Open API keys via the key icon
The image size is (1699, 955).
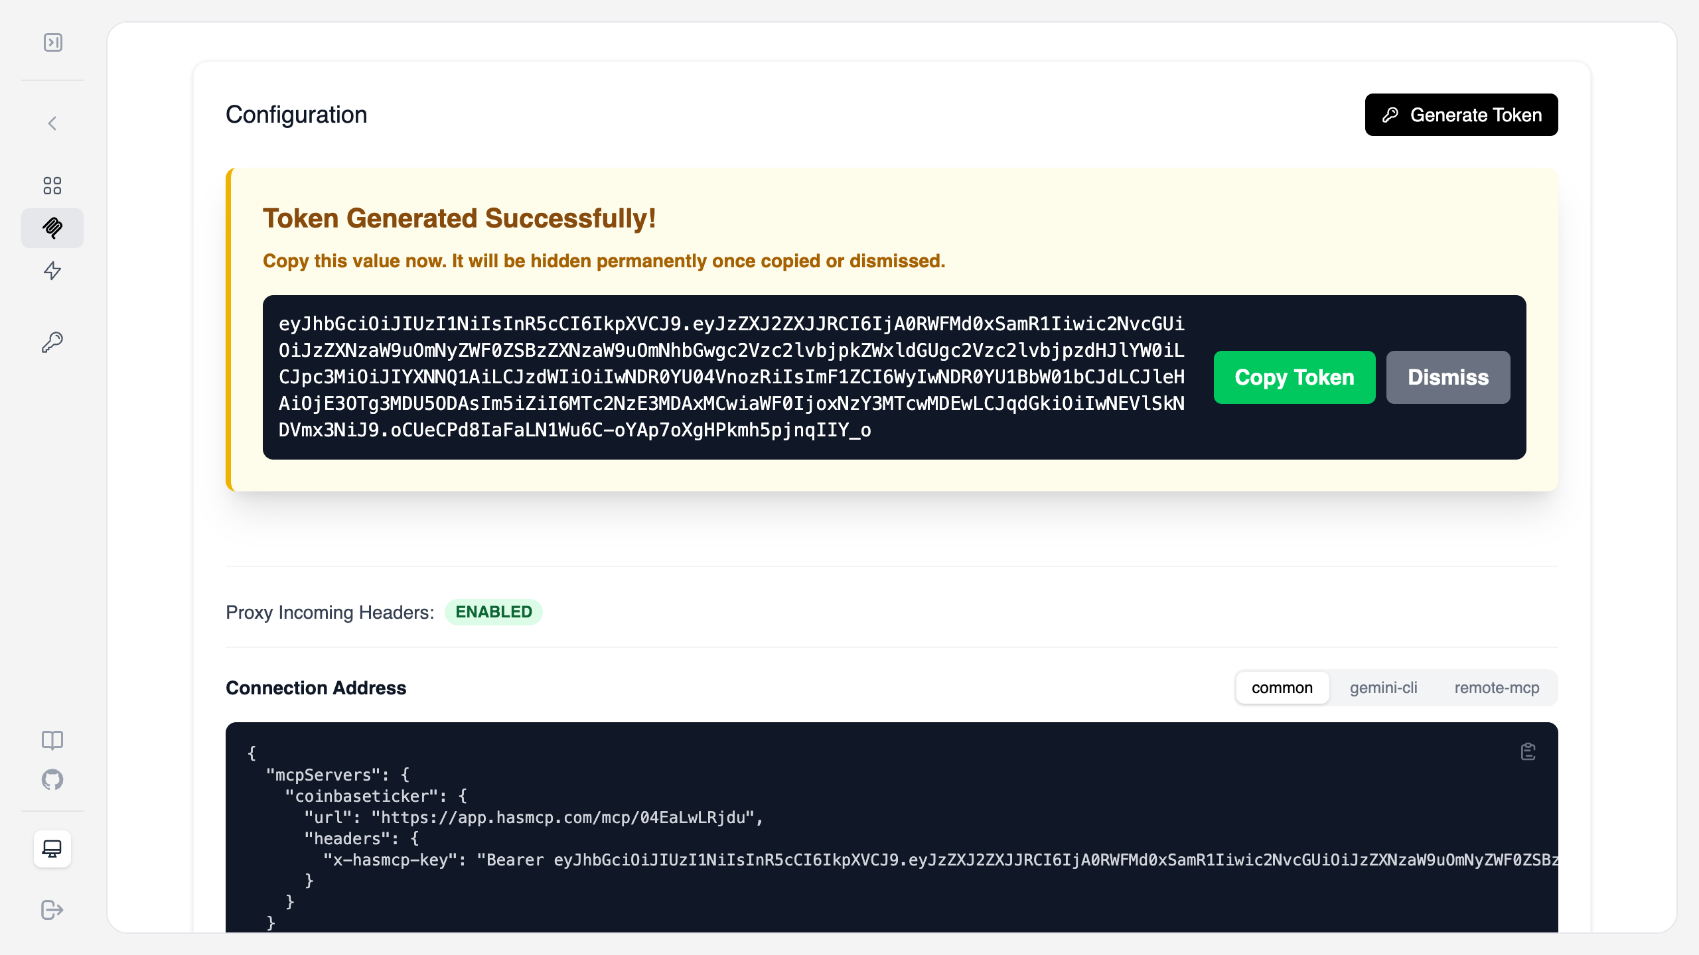click(52, 342)
